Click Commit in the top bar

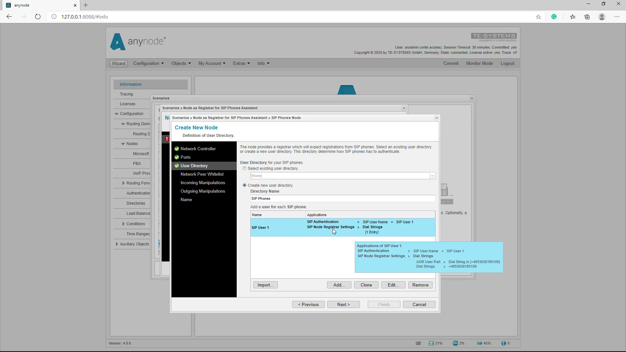pos(451,64)
